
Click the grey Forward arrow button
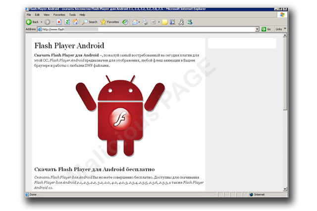point(47,22)
